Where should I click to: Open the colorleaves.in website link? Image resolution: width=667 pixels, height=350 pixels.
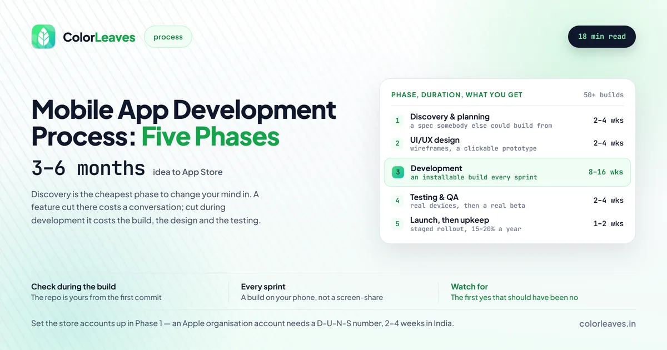[608, 324]
